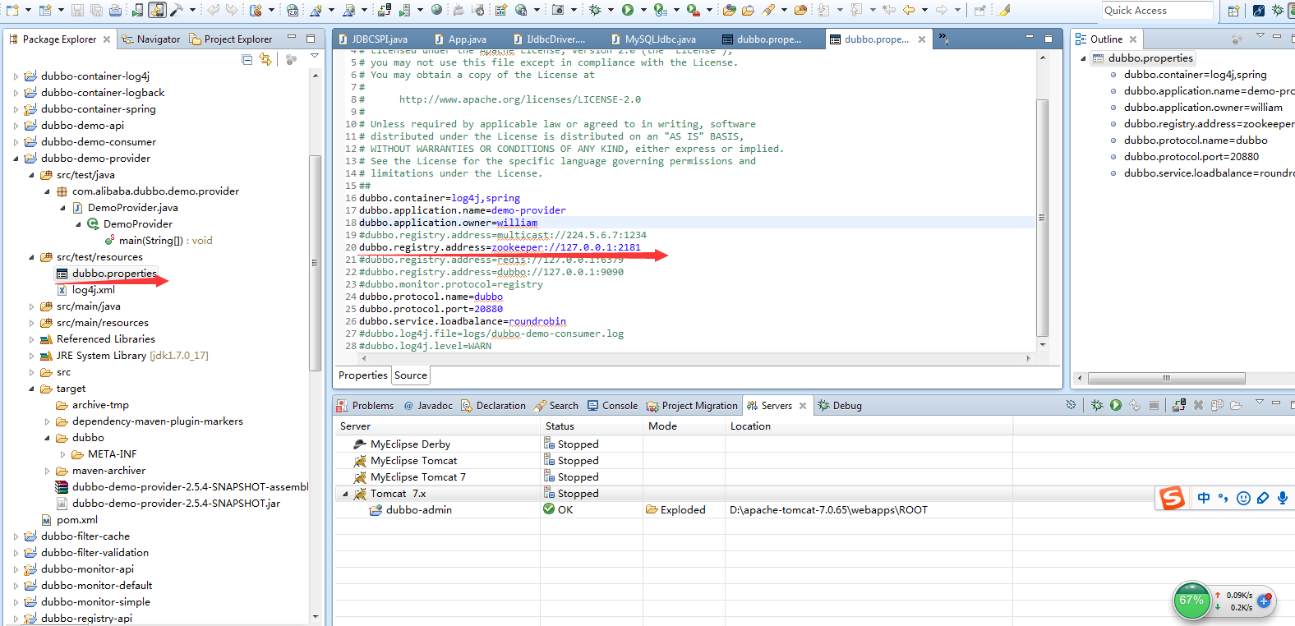Screen dimensions: 1295x626
Task: Show the hidden editor tabs list chevron
Action: click(x=943, y=39)
